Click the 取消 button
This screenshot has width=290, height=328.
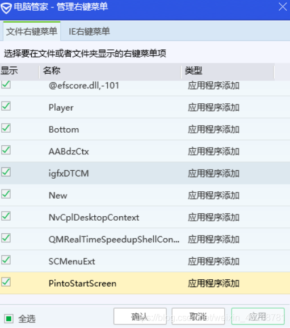198,316
